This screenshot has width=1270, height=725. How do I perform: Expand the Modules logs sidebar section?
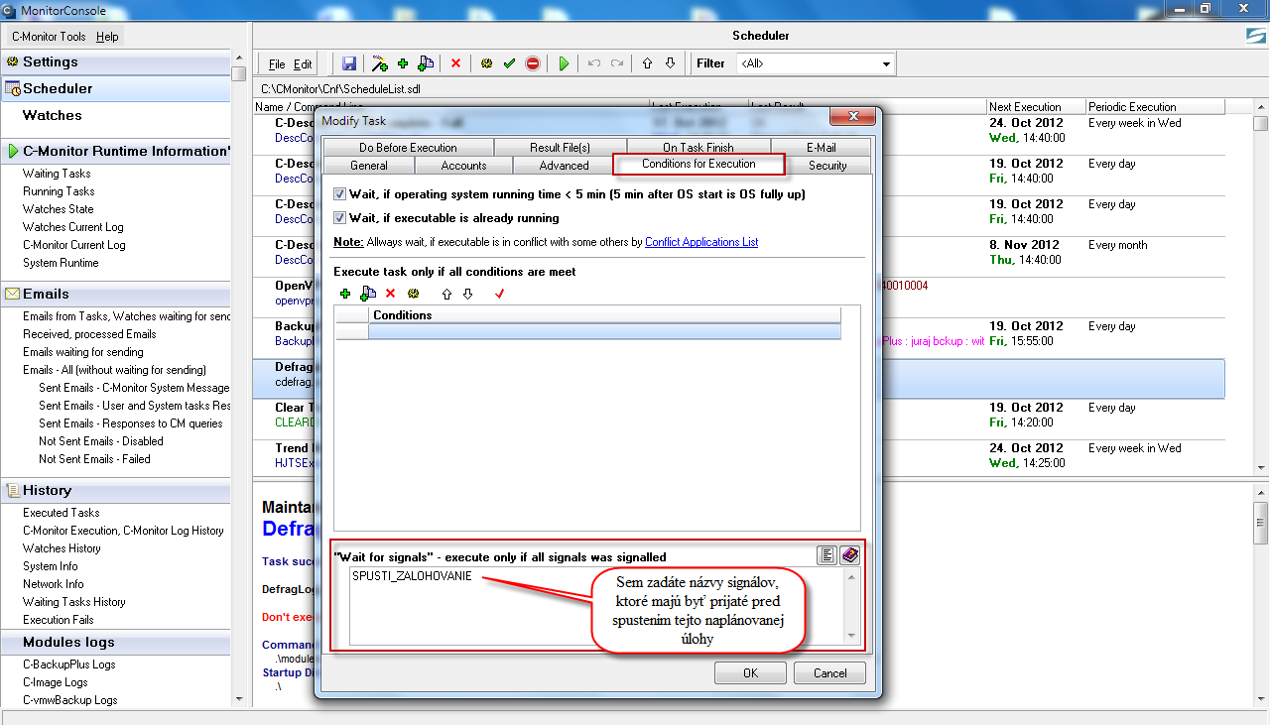pyautogui.click(x=115, y=642)
